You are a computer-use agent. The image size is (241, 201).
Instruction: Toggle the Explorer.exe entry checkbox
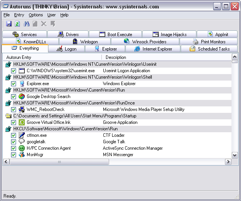[x=14, y=84]
